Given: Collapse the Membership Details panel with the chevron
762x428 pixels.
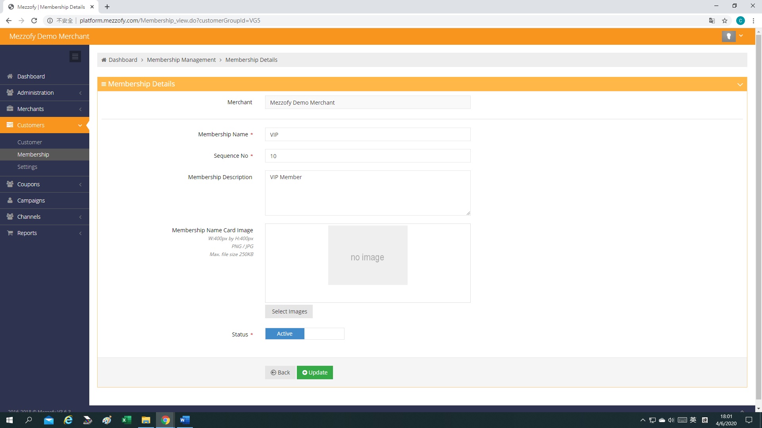Looking at the screenshot, I should 740,84.
